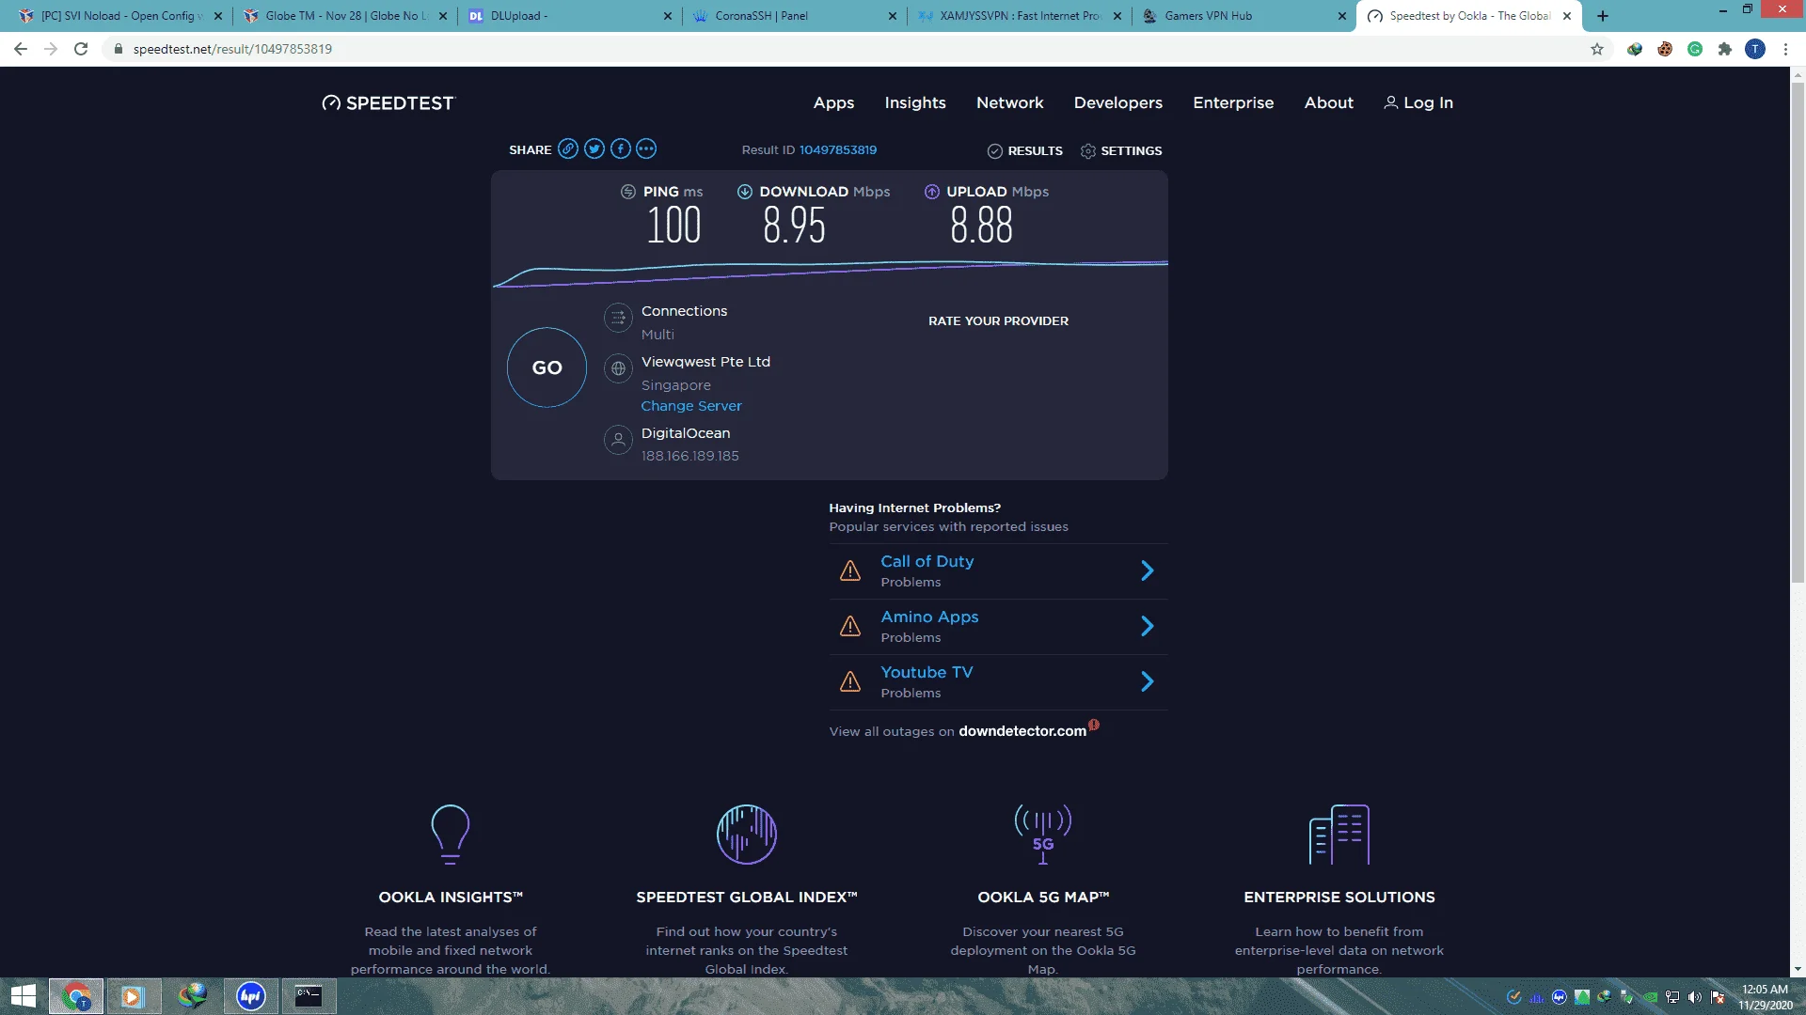The image size is (1806, 1015).
Task: Open the Insights menu
Action: [x=915, y=102]
